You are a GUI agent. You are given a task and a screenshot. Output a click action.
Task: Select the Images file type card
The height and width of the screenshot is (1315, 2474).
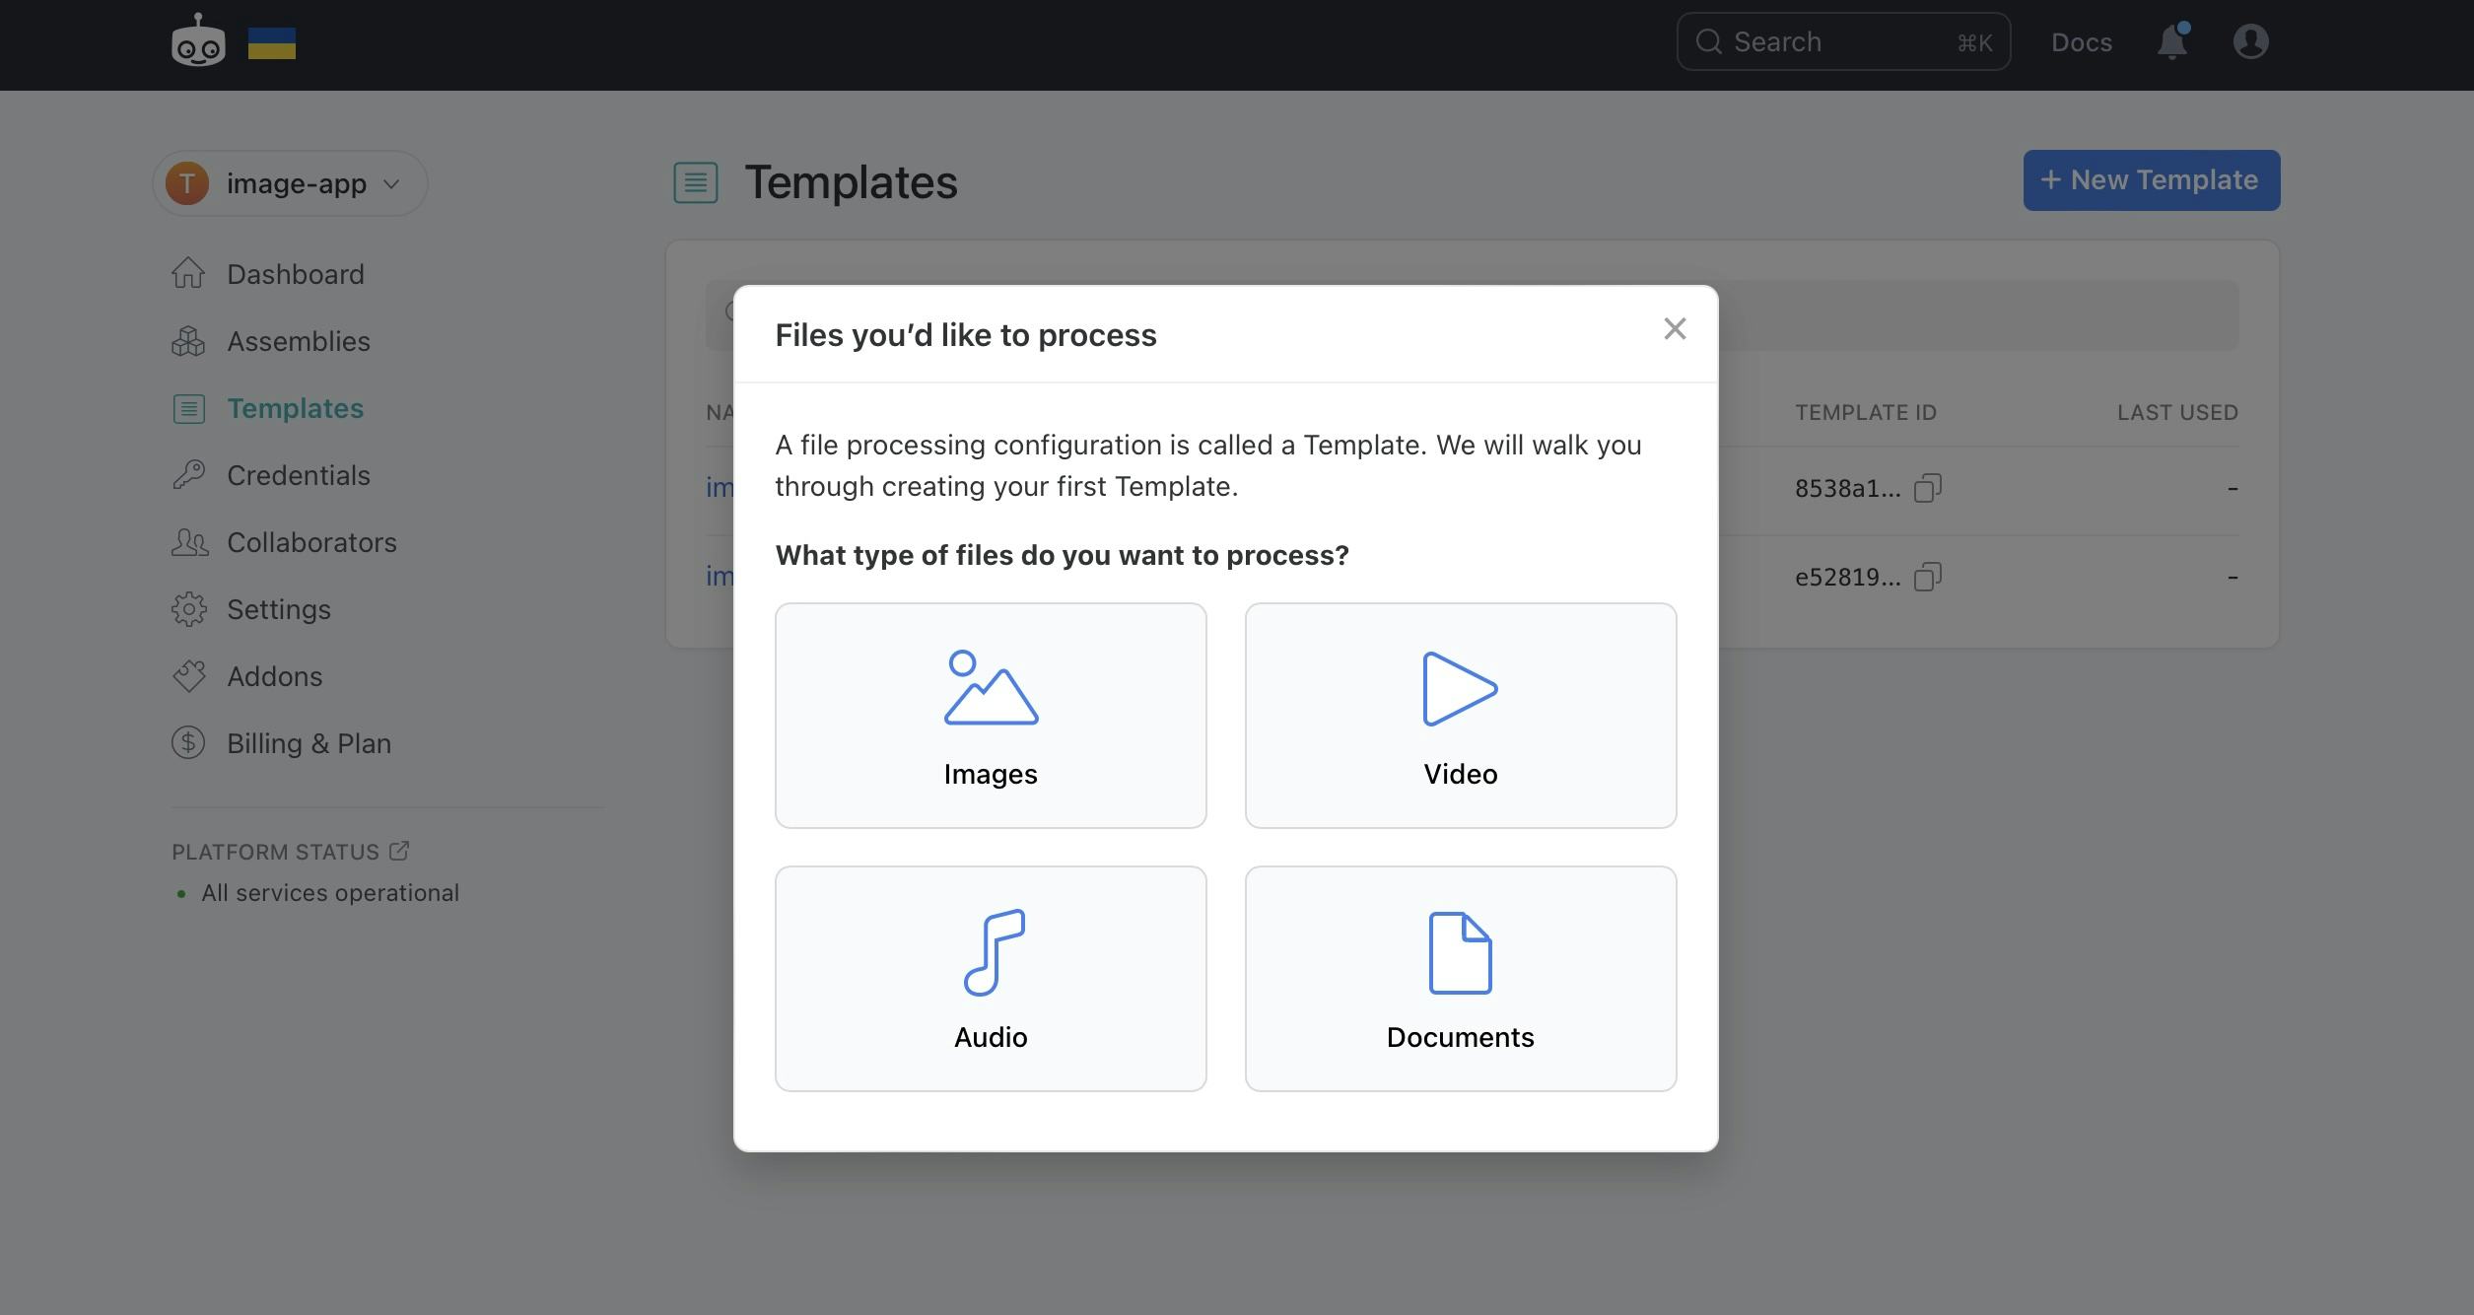(x=990, y=714)
